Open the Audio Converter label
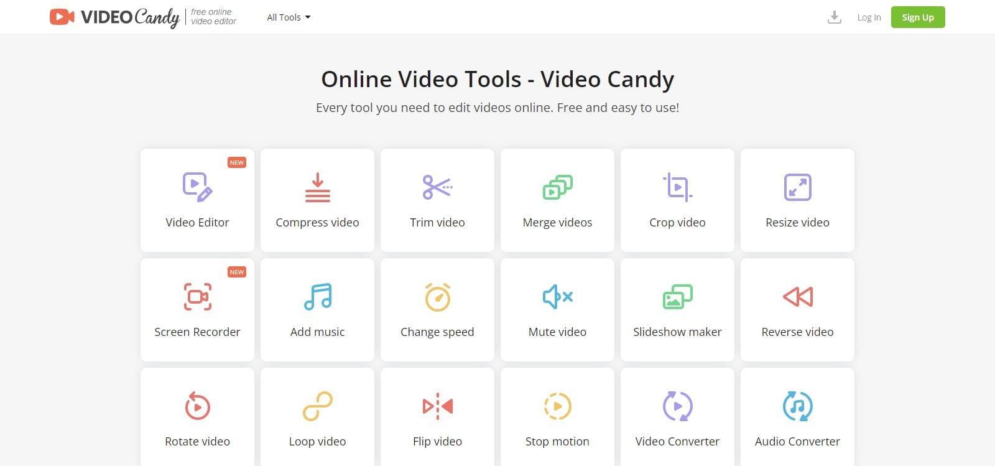The image size is (995, 466). [797, 441]
